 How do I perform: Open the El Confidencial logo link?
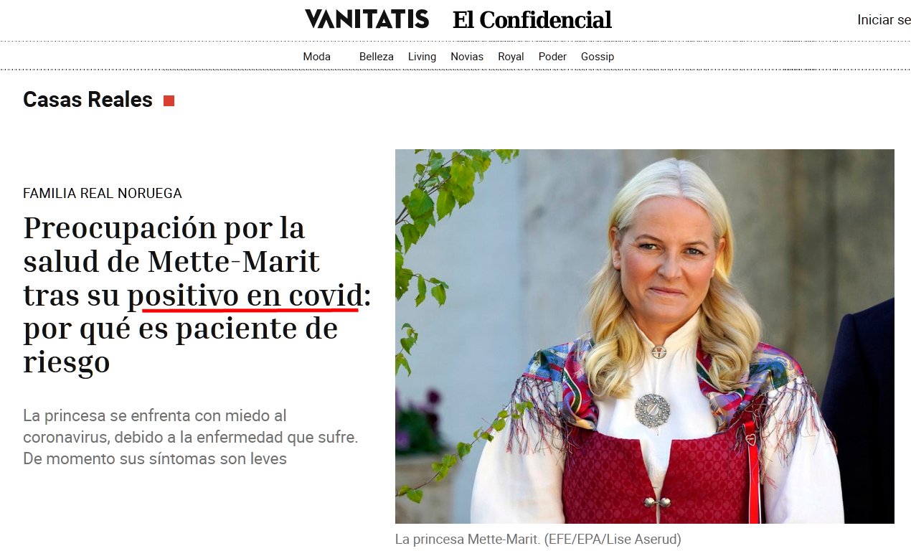[x=532, y=20]
